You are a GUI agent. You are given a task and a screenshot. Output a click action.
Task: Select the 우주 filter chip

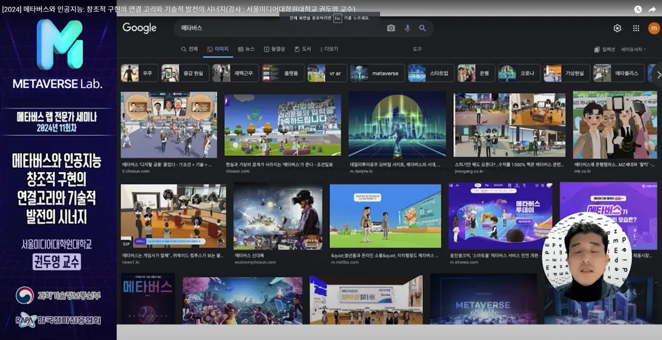click(x=140, y=73)
